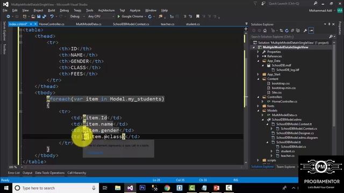Image resolution: width=344 pixels, height=193 pixels.
Task: Switch to student.cs editor tab
Action: tap(193, 24)
